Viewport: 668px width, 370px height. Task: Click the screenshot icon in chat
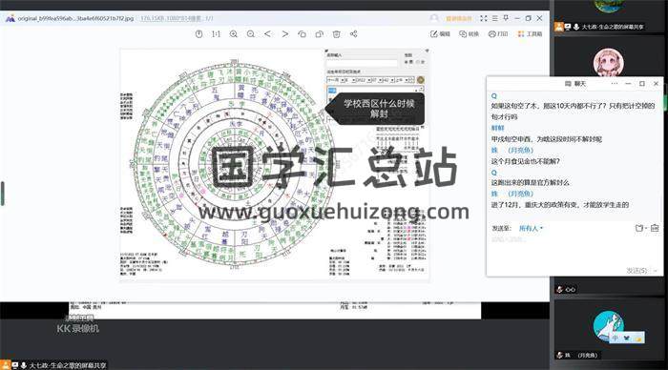pos(655,228)
